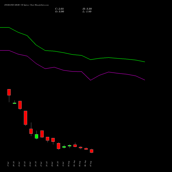
Task: Click the 27 Jul date label
Action: tap(41, 164)
